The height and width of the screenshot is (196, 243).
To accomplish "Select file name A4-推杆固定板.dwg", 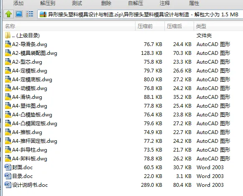I will pyautogui.click(x=35, y=141).
